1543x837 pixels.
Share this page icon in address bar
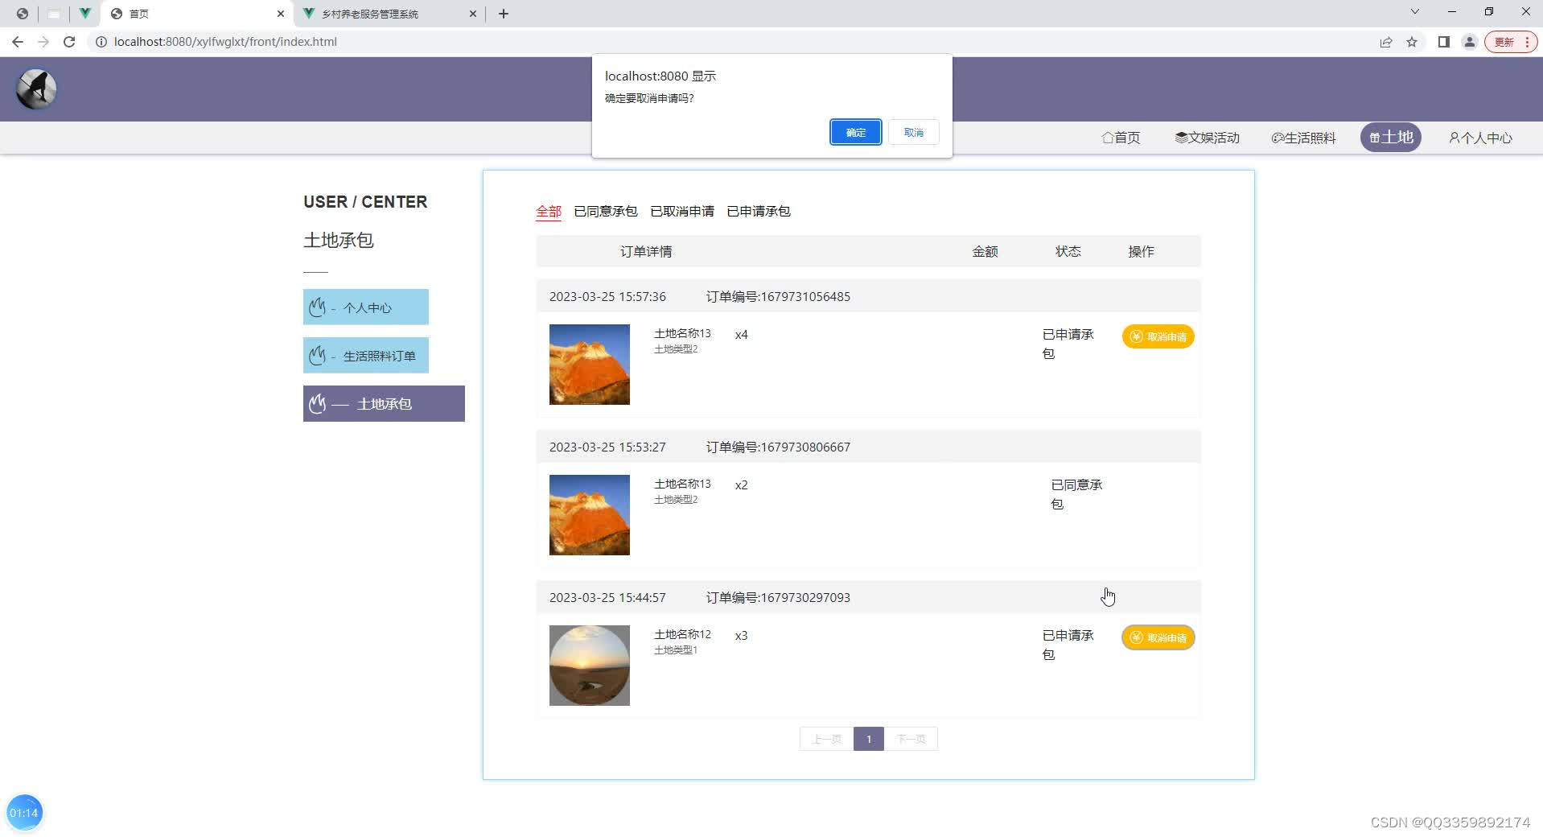1385,42
